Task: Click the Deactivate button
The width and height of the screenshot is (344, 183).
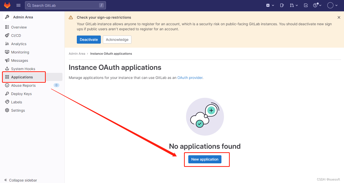Action: coord(89,40)
